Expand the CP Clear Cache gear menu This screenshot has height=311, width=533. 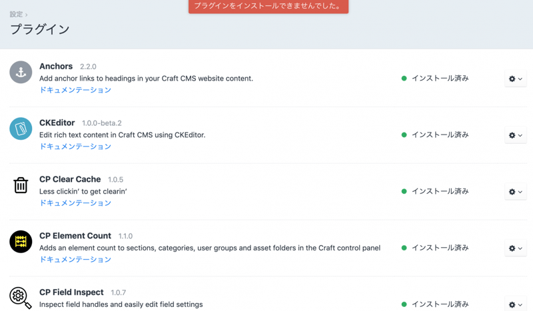tap(515, 192)
